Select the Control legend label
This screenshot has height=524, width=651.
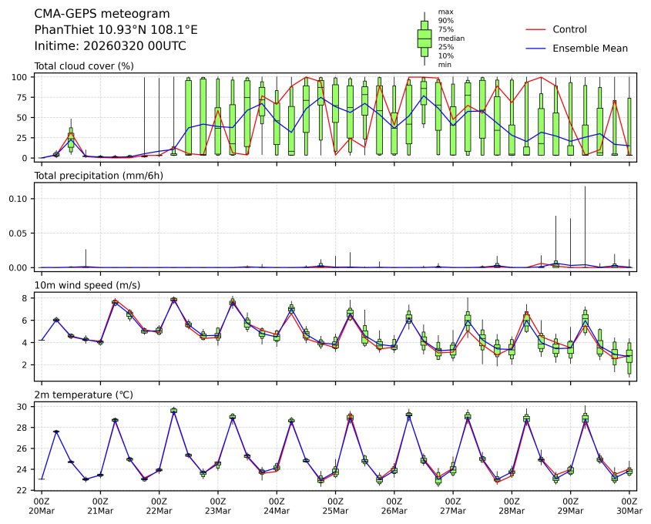569,29
